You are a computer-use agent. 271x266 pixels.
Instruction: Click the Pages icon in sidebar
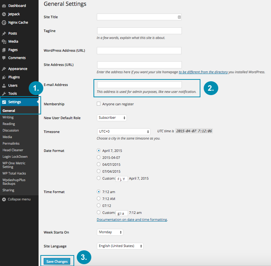point(4,50)
